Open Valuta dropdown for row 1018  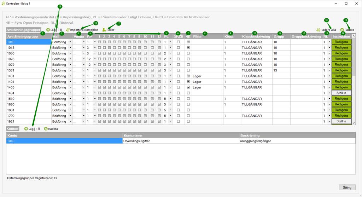pyautogui.click(x=83, y=48)
